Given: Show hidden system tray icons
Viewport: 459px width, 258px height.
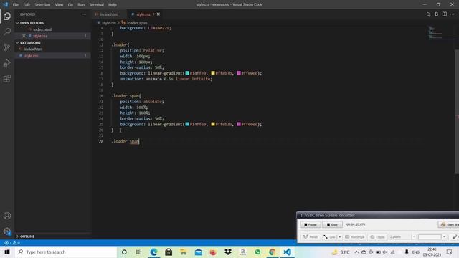Looking at the screenshot, I should [356, 252].
